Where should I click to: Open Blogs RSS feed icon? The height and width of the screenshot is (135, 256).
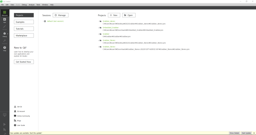click(x=15, y=121)
